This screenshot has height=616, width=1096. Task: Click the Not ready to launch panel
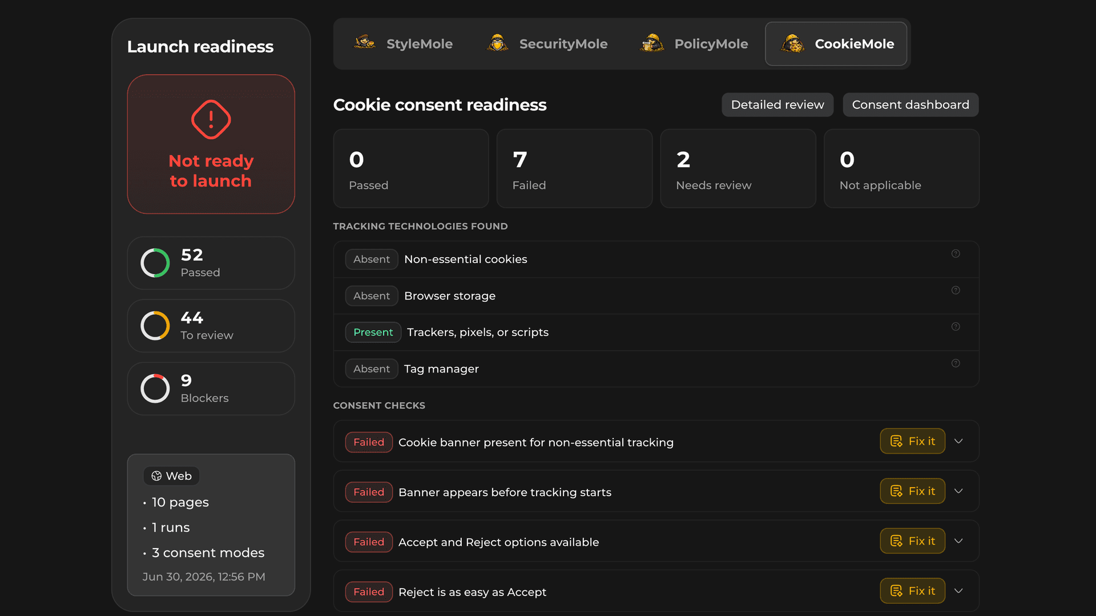211,144
